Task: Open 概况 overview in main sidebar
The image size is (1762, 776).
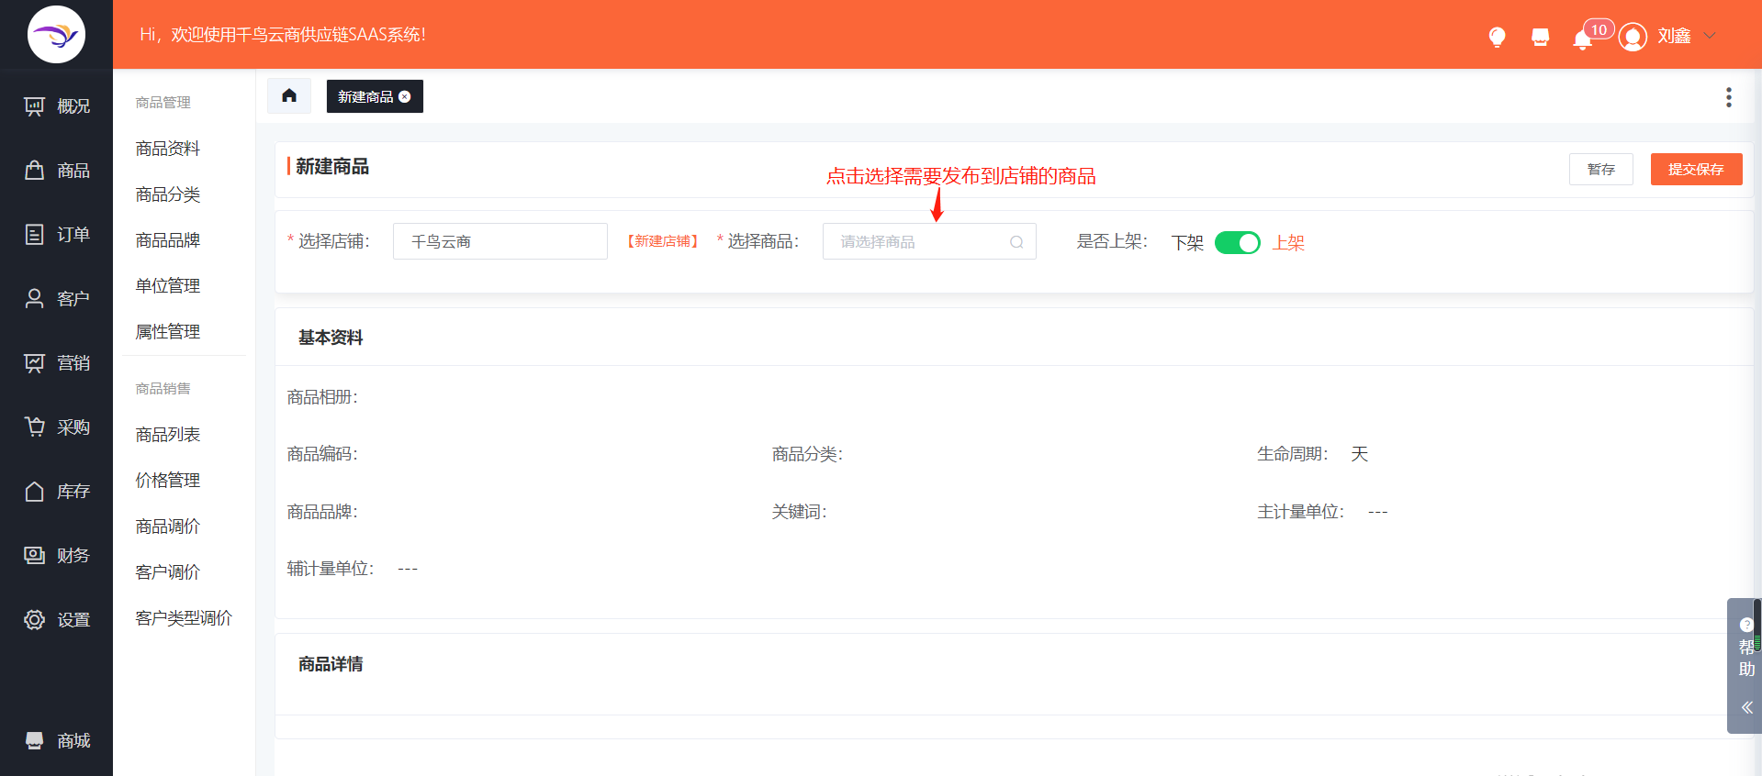Action: [x=56, y=106]
